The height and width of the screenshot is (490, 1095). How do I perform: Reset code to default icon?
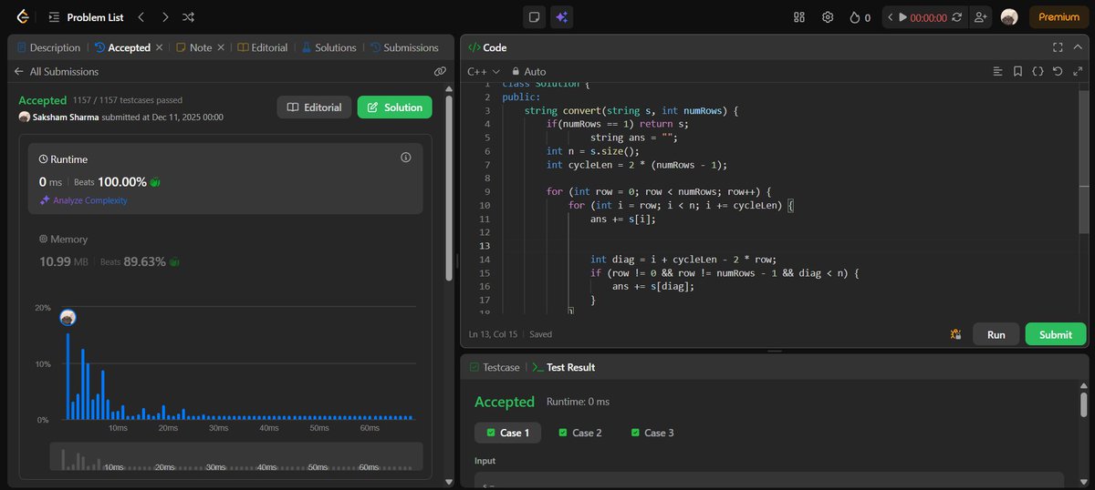coord(1057,71)
